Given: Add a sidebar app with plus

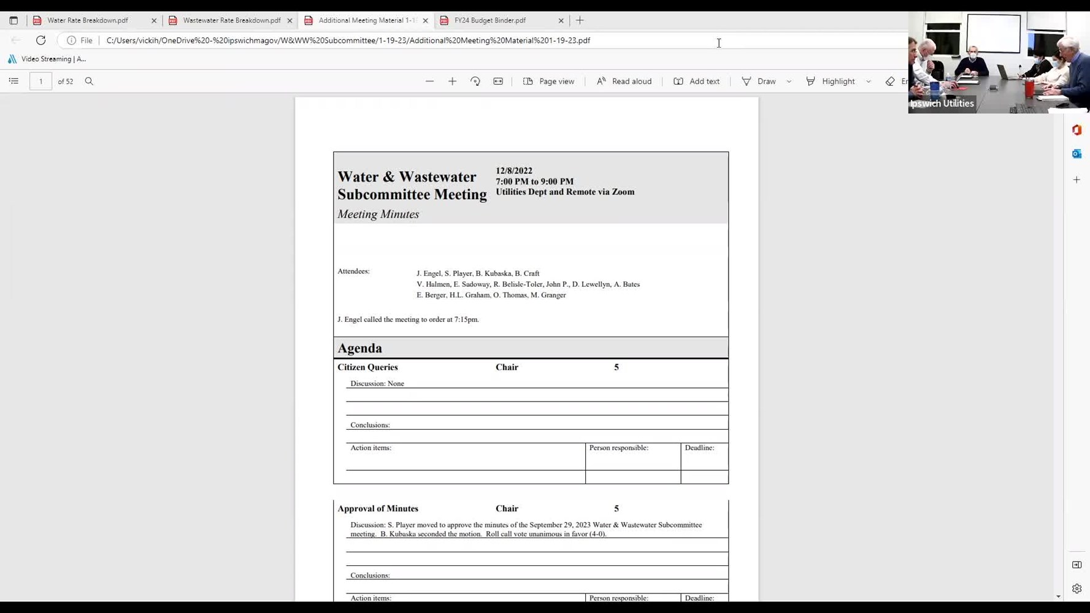Looking at the screenshot, I should pyautogui.click(x=1077, y=180).
